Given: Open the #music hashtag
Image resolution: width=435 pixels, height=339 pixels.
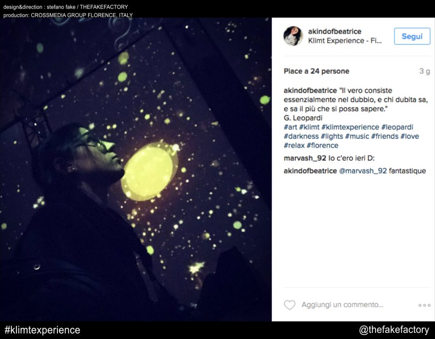Looking at the screenshot, I should coord(357,136).
